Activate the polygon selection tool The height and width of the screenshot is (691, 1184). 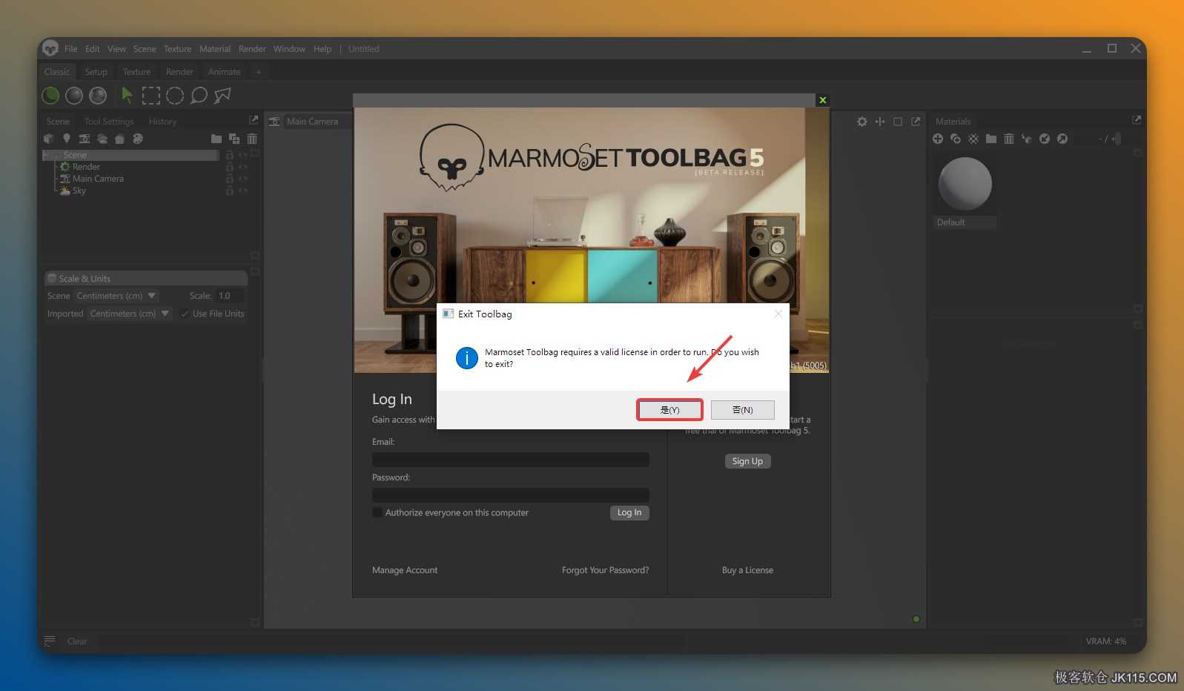(222, 96)
